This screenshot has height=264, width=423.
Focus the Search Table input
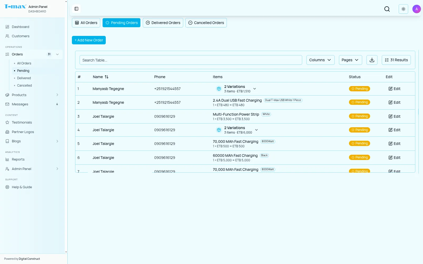click(x=191, y=60)
